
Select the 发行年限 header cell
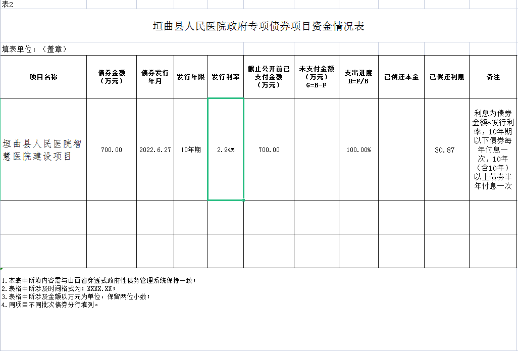(191, 77)
